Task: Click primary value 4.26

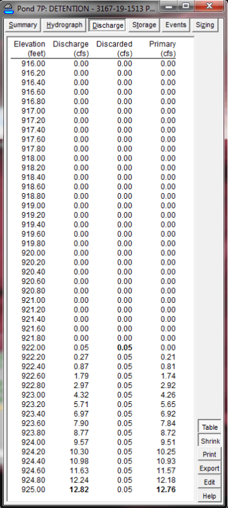Action: point(168,394)
